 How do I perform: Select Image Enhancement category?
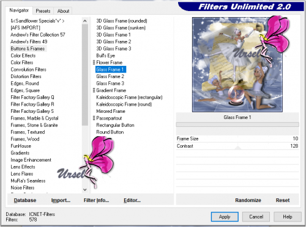point(31,160)
